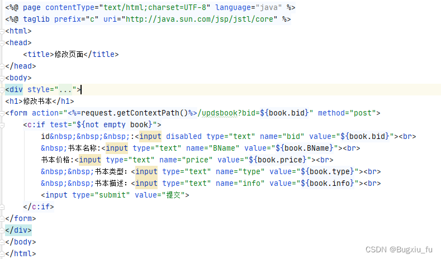
Task: Click the ${book.BName} expression
Action: click(305, 148)
